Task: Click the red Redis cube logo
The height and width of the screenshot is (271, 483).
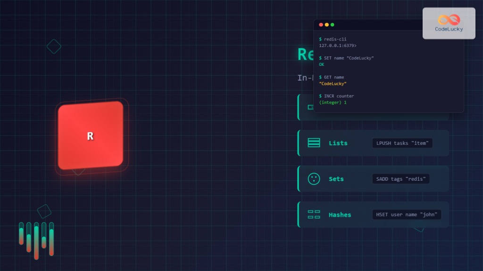Action: pos(91,135)
